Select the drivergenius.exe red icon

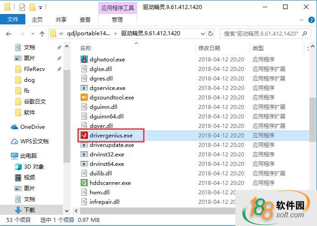[x=84, y=135]
